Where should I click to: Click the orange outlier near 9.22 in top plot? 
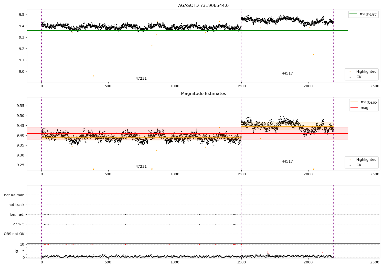[152, 46]
